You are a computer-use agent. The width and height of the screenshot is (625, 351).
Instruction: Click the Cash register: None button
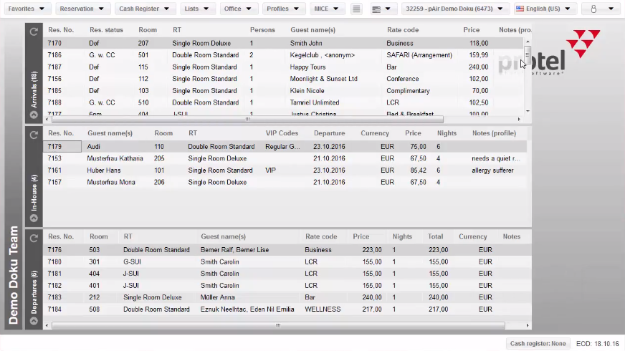tap(538, 343)
